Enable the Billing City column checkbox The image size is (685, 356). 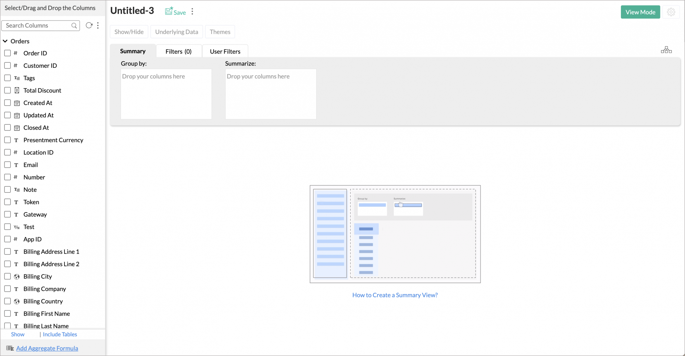pyautogui.click(x=8, y=277)
